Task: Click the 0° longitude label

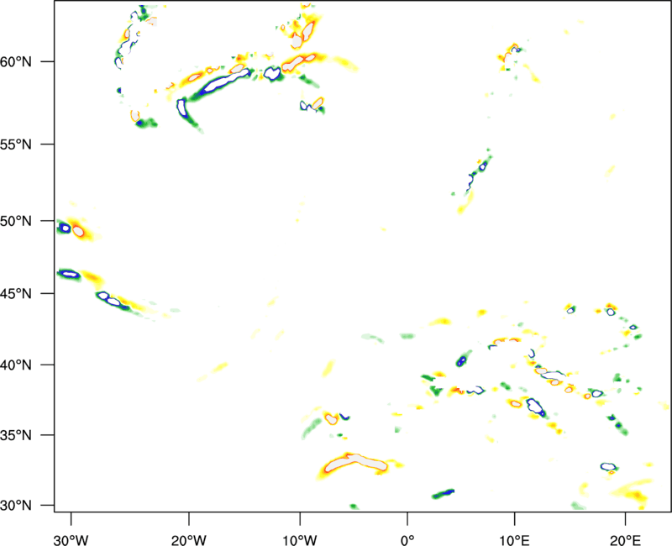Action: [x=407, y=540]
